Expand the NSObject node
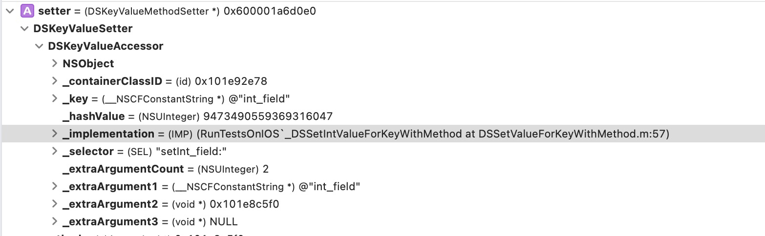The height and width of the screenshot is (236, 765). (x=54, y=63)
